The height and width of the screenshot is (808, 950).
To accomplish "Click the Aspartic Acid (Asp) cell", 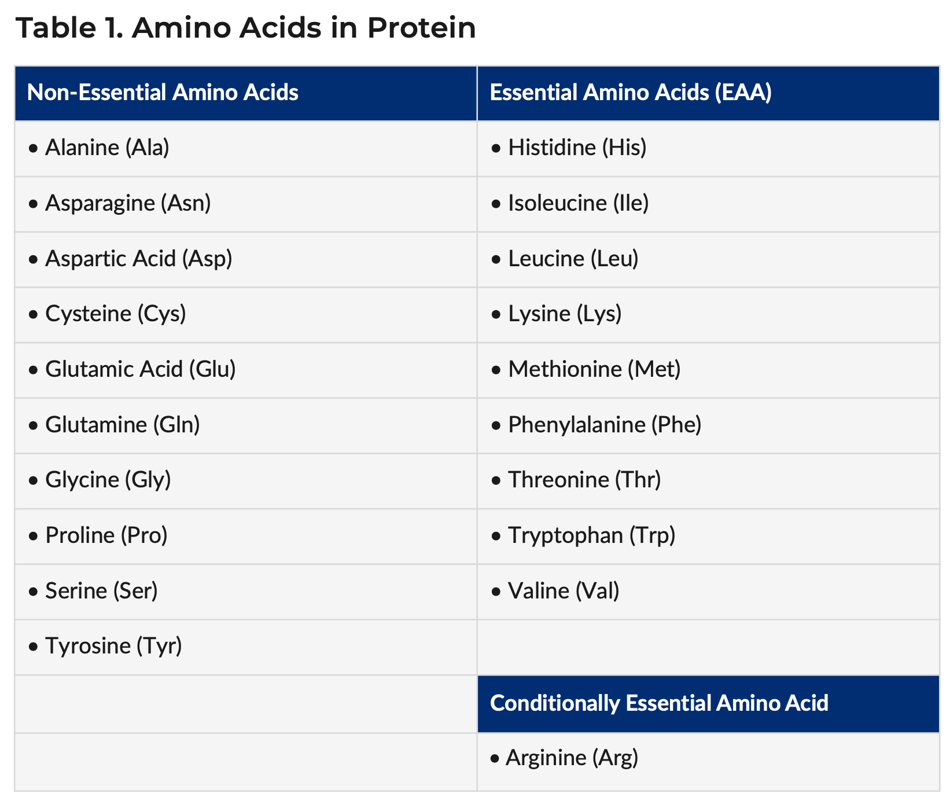I will [x=138, y=259].
